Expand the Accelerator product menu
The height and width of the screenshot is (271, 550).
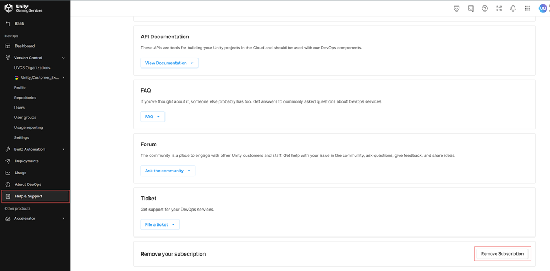[63, 218]
